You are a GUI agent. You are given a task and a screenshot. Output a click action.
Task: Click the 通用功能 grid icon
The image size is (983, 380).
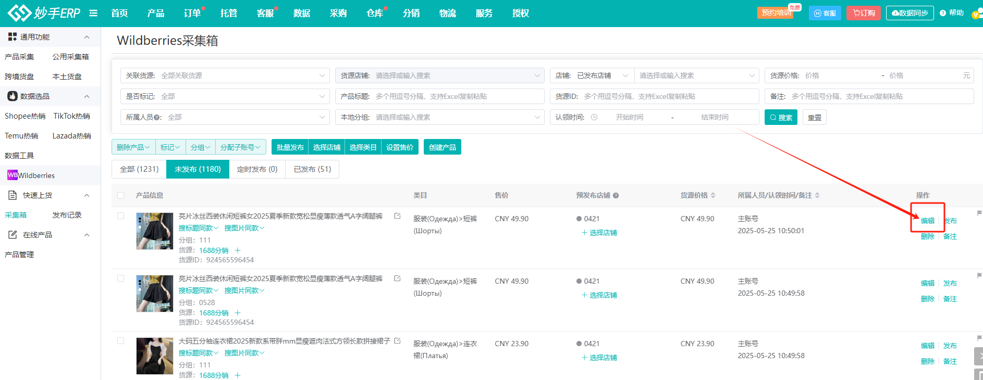13,36
